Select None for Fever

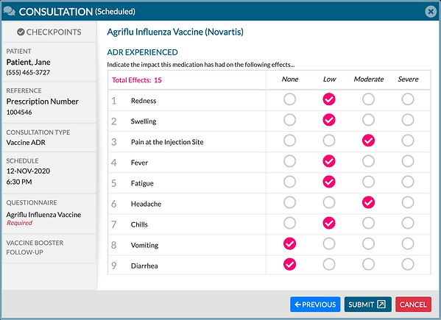pos(289,161)
